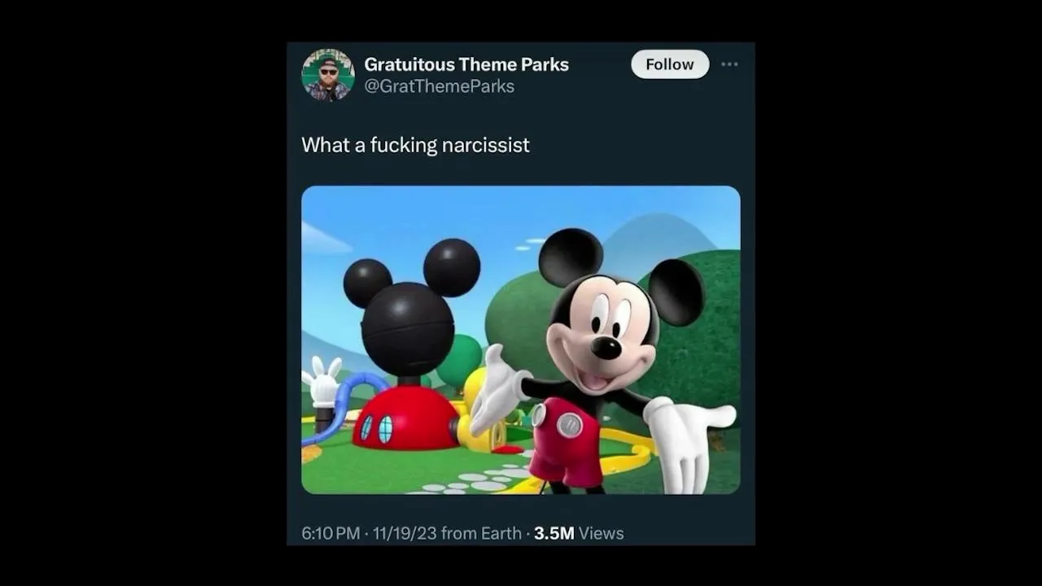Viewport: 1042px width, 586px height.
Task: Open the Gratuitous Theme Parks profile avatar
Action: 328,75
